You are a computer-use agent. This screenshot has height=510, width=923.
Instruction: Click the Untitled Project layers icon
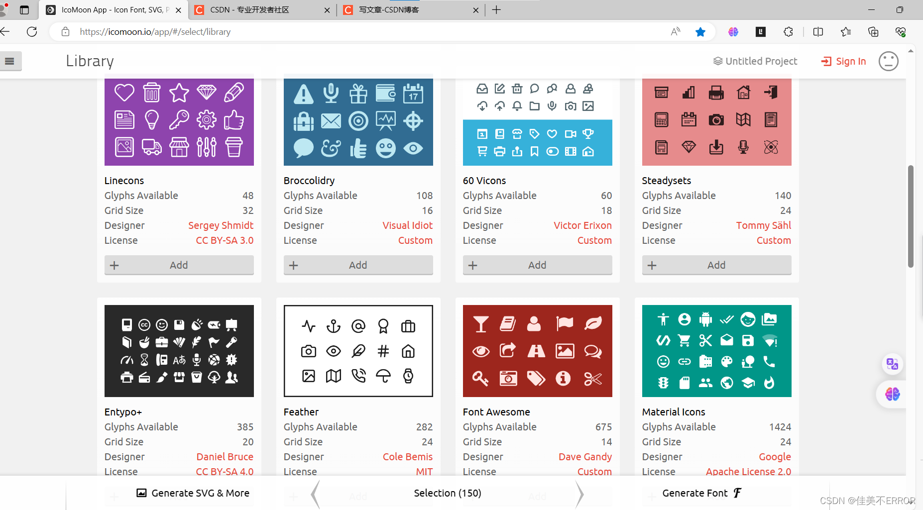pos(717,61)
